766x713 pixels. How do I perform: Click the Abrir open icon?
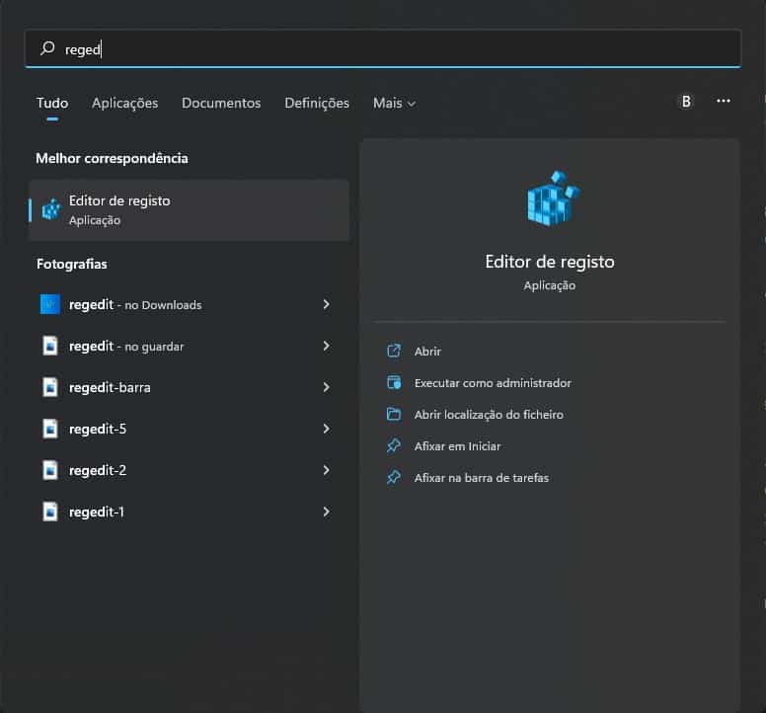point(394,352)
